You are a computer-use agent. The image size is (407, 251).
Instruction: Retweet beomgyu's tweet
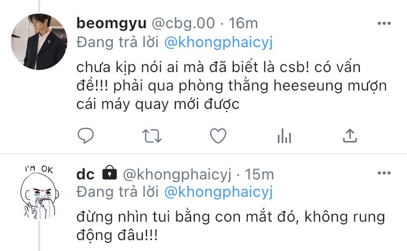[152, 136]
